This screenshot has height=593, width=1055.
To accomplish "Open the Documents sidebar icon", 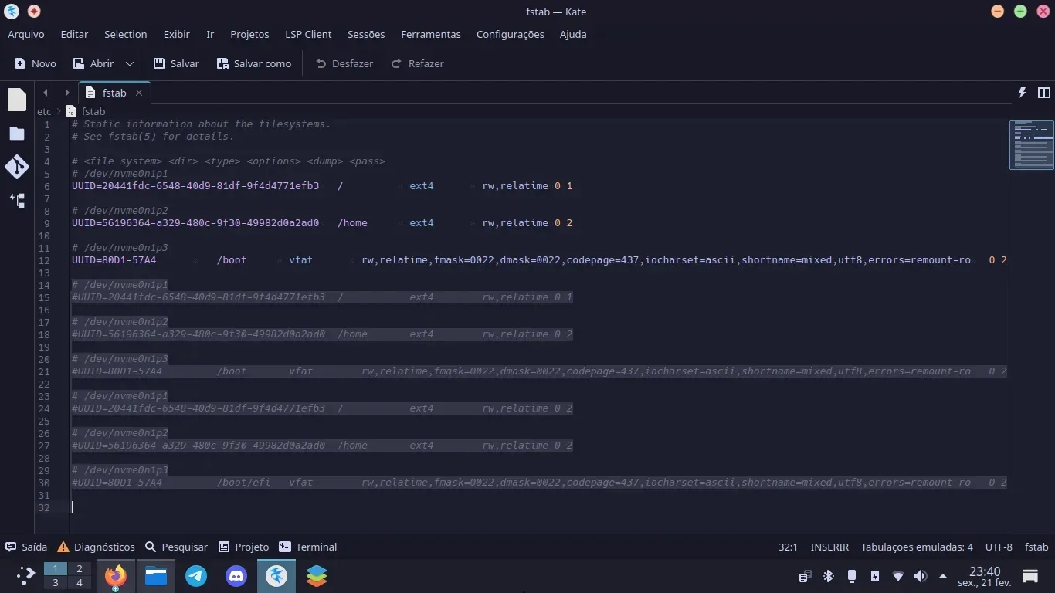I will point(17,100).
